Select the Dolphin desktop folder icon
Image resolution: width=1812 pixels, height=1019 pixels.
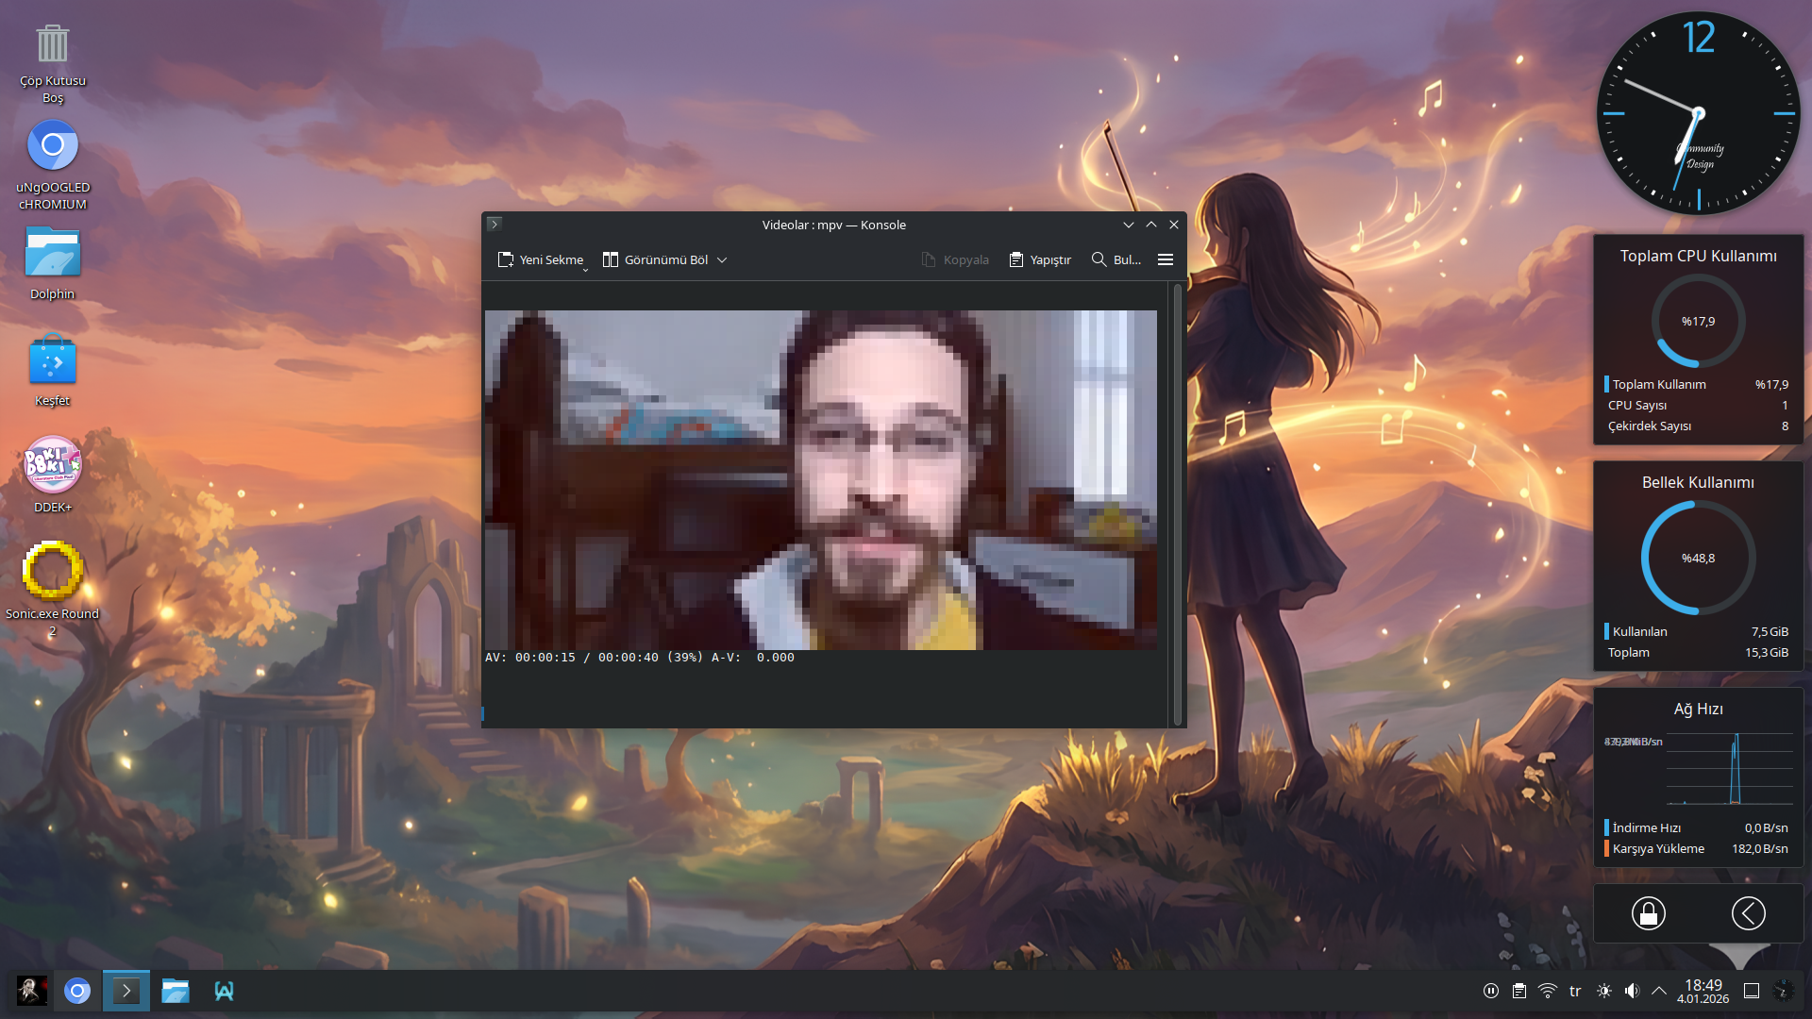(x=53, y=264)
